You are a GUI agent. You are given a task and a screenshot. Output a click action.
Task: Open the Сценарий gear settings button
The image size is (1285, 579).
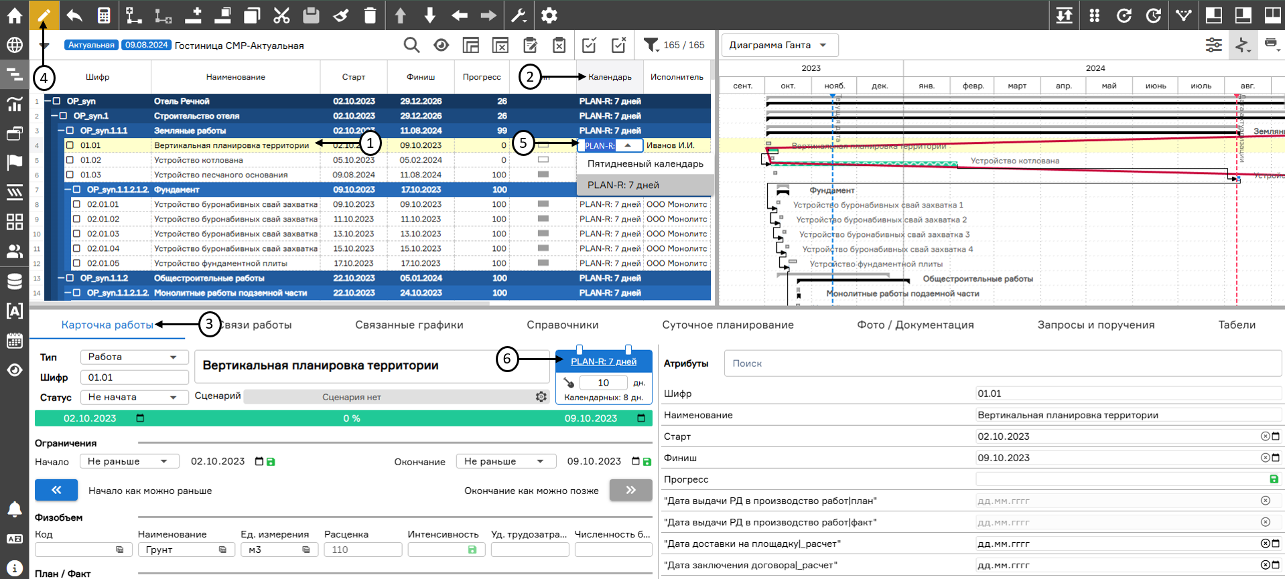[x=541, y=397]
